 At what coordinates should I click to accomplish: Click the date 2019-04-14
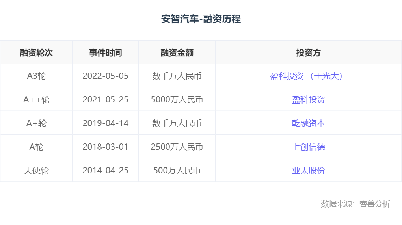pyautogui.click(x=105, y=123)
